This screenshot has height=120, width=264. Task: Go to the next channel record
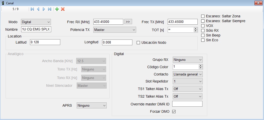tap(44, 9)
